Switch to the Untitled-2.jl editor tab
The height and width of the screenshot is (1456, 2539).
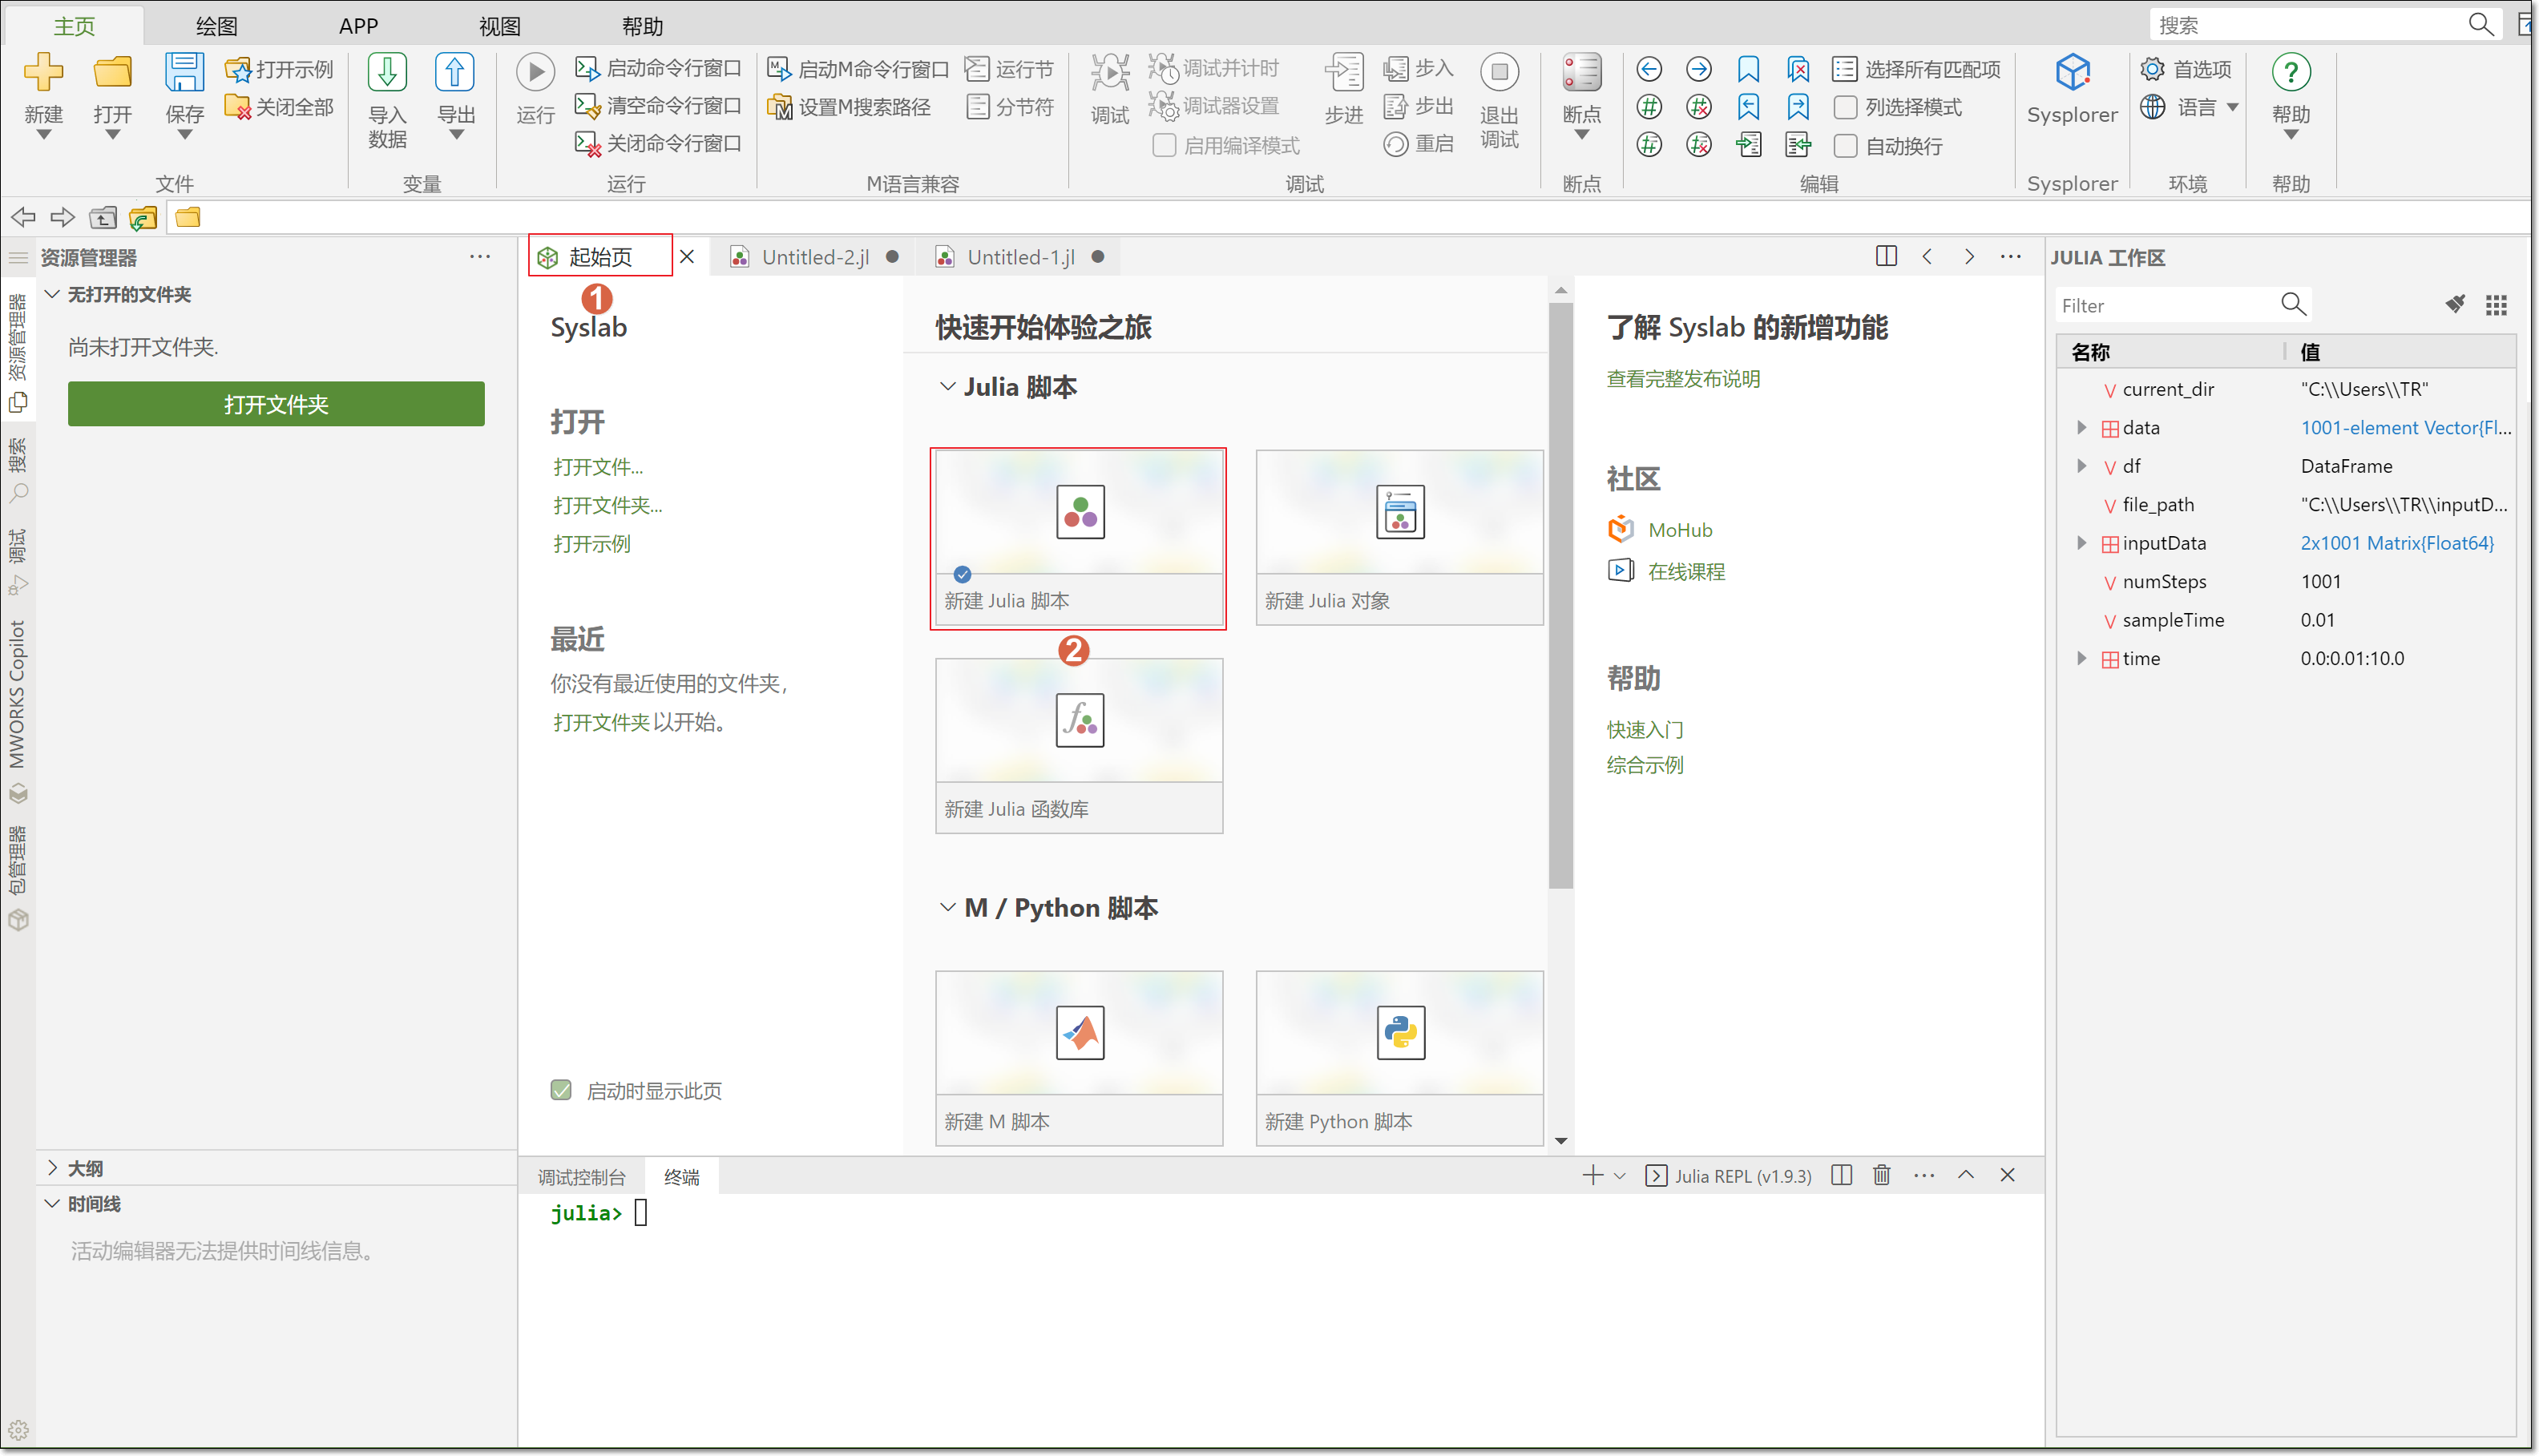pos(814,258)
